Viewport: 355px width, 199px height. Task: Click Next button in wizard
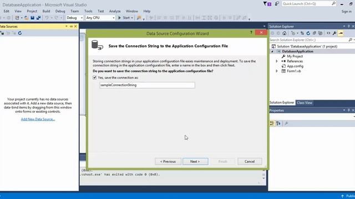pos(195,161)
